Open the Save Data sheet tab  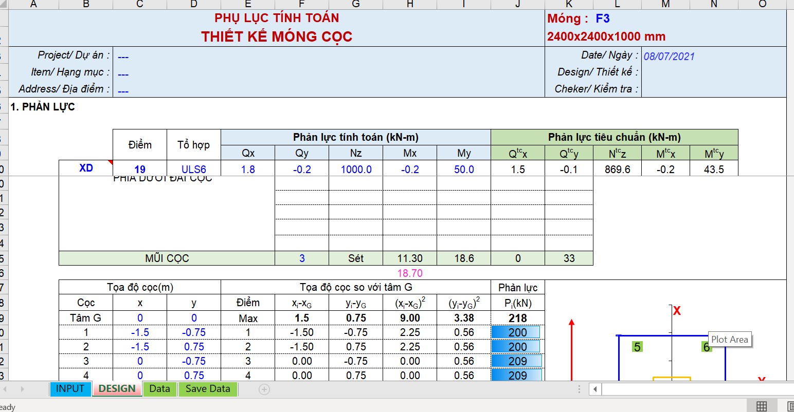click(208, 389)
